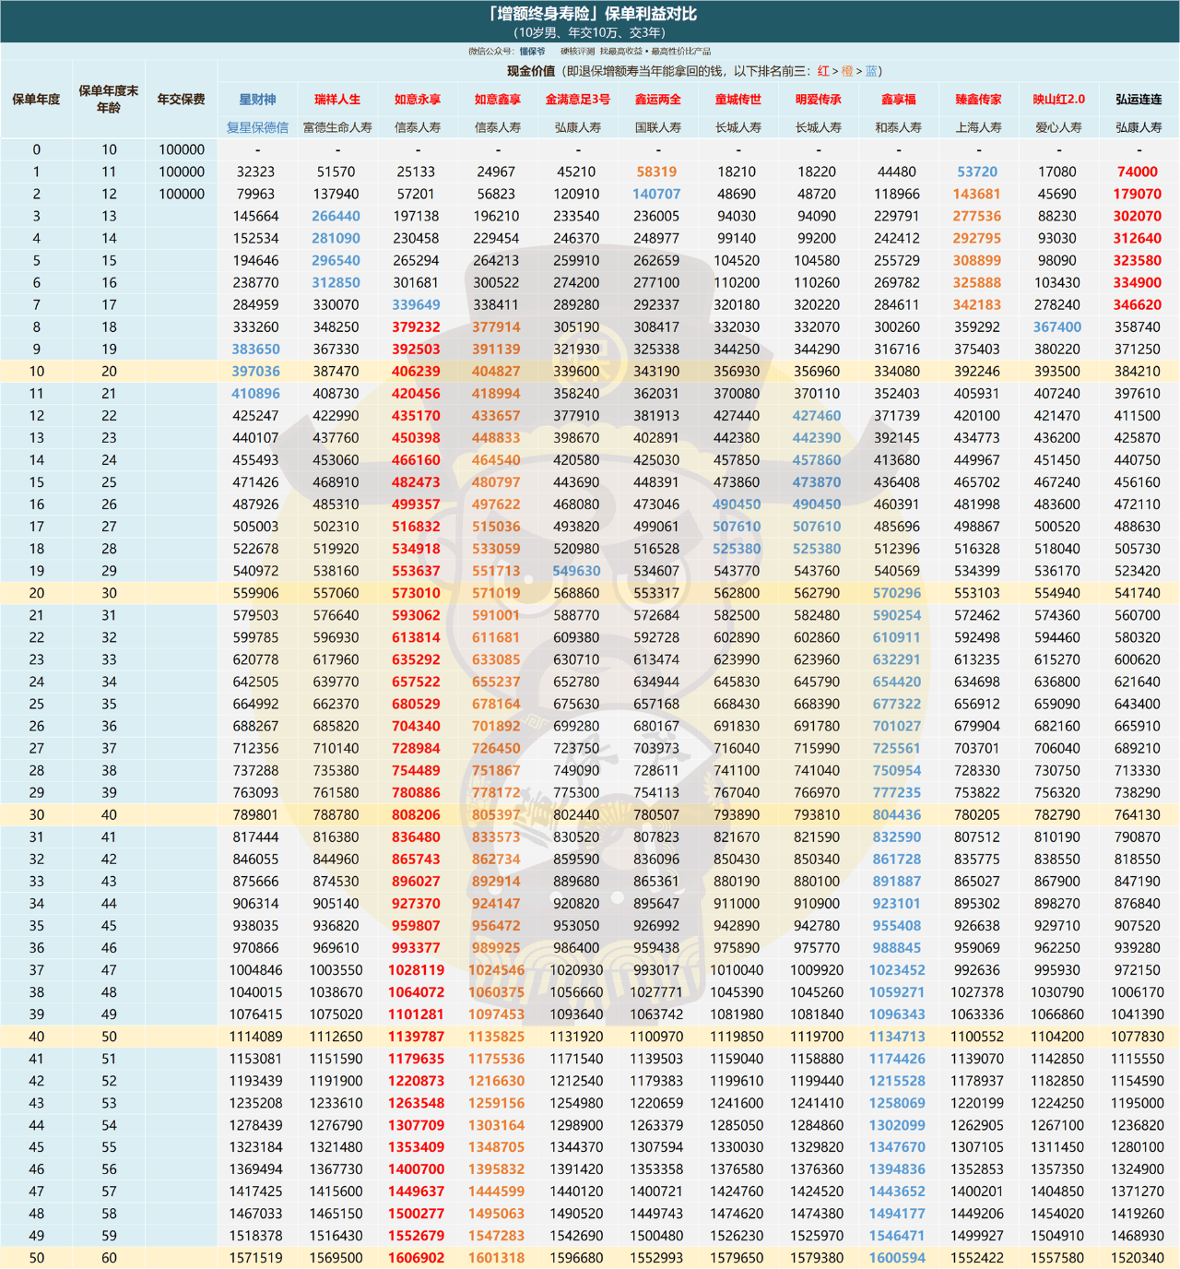Select orange value 342183

point(977,305)
